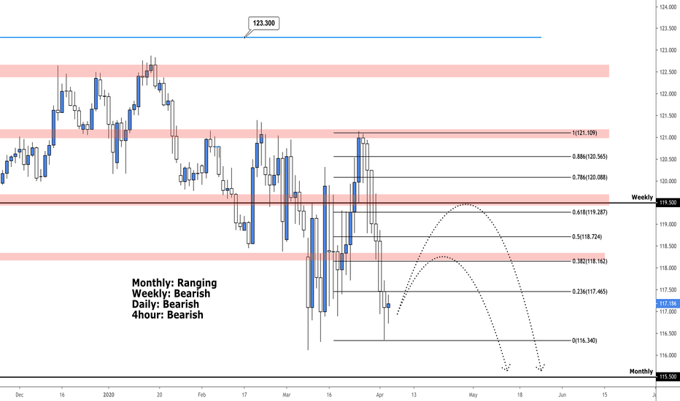The image size is (680, 401).
Task: Click the 119.500 black price tag
Action: [668, 203]
